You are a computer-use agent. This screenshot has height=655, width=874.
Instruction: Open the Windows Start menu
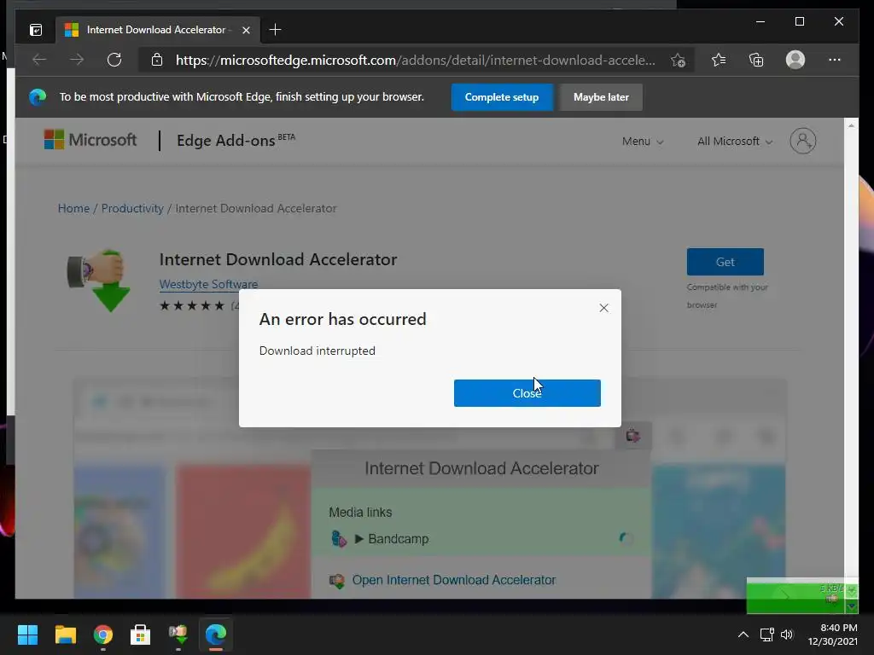[27, 635]
